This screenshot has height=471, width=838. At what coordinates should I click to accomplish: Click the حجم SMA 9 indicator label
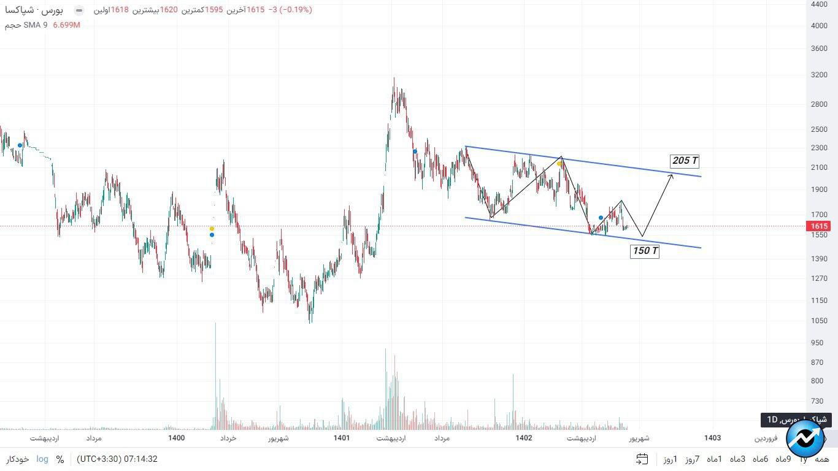(x=26, y=25)
